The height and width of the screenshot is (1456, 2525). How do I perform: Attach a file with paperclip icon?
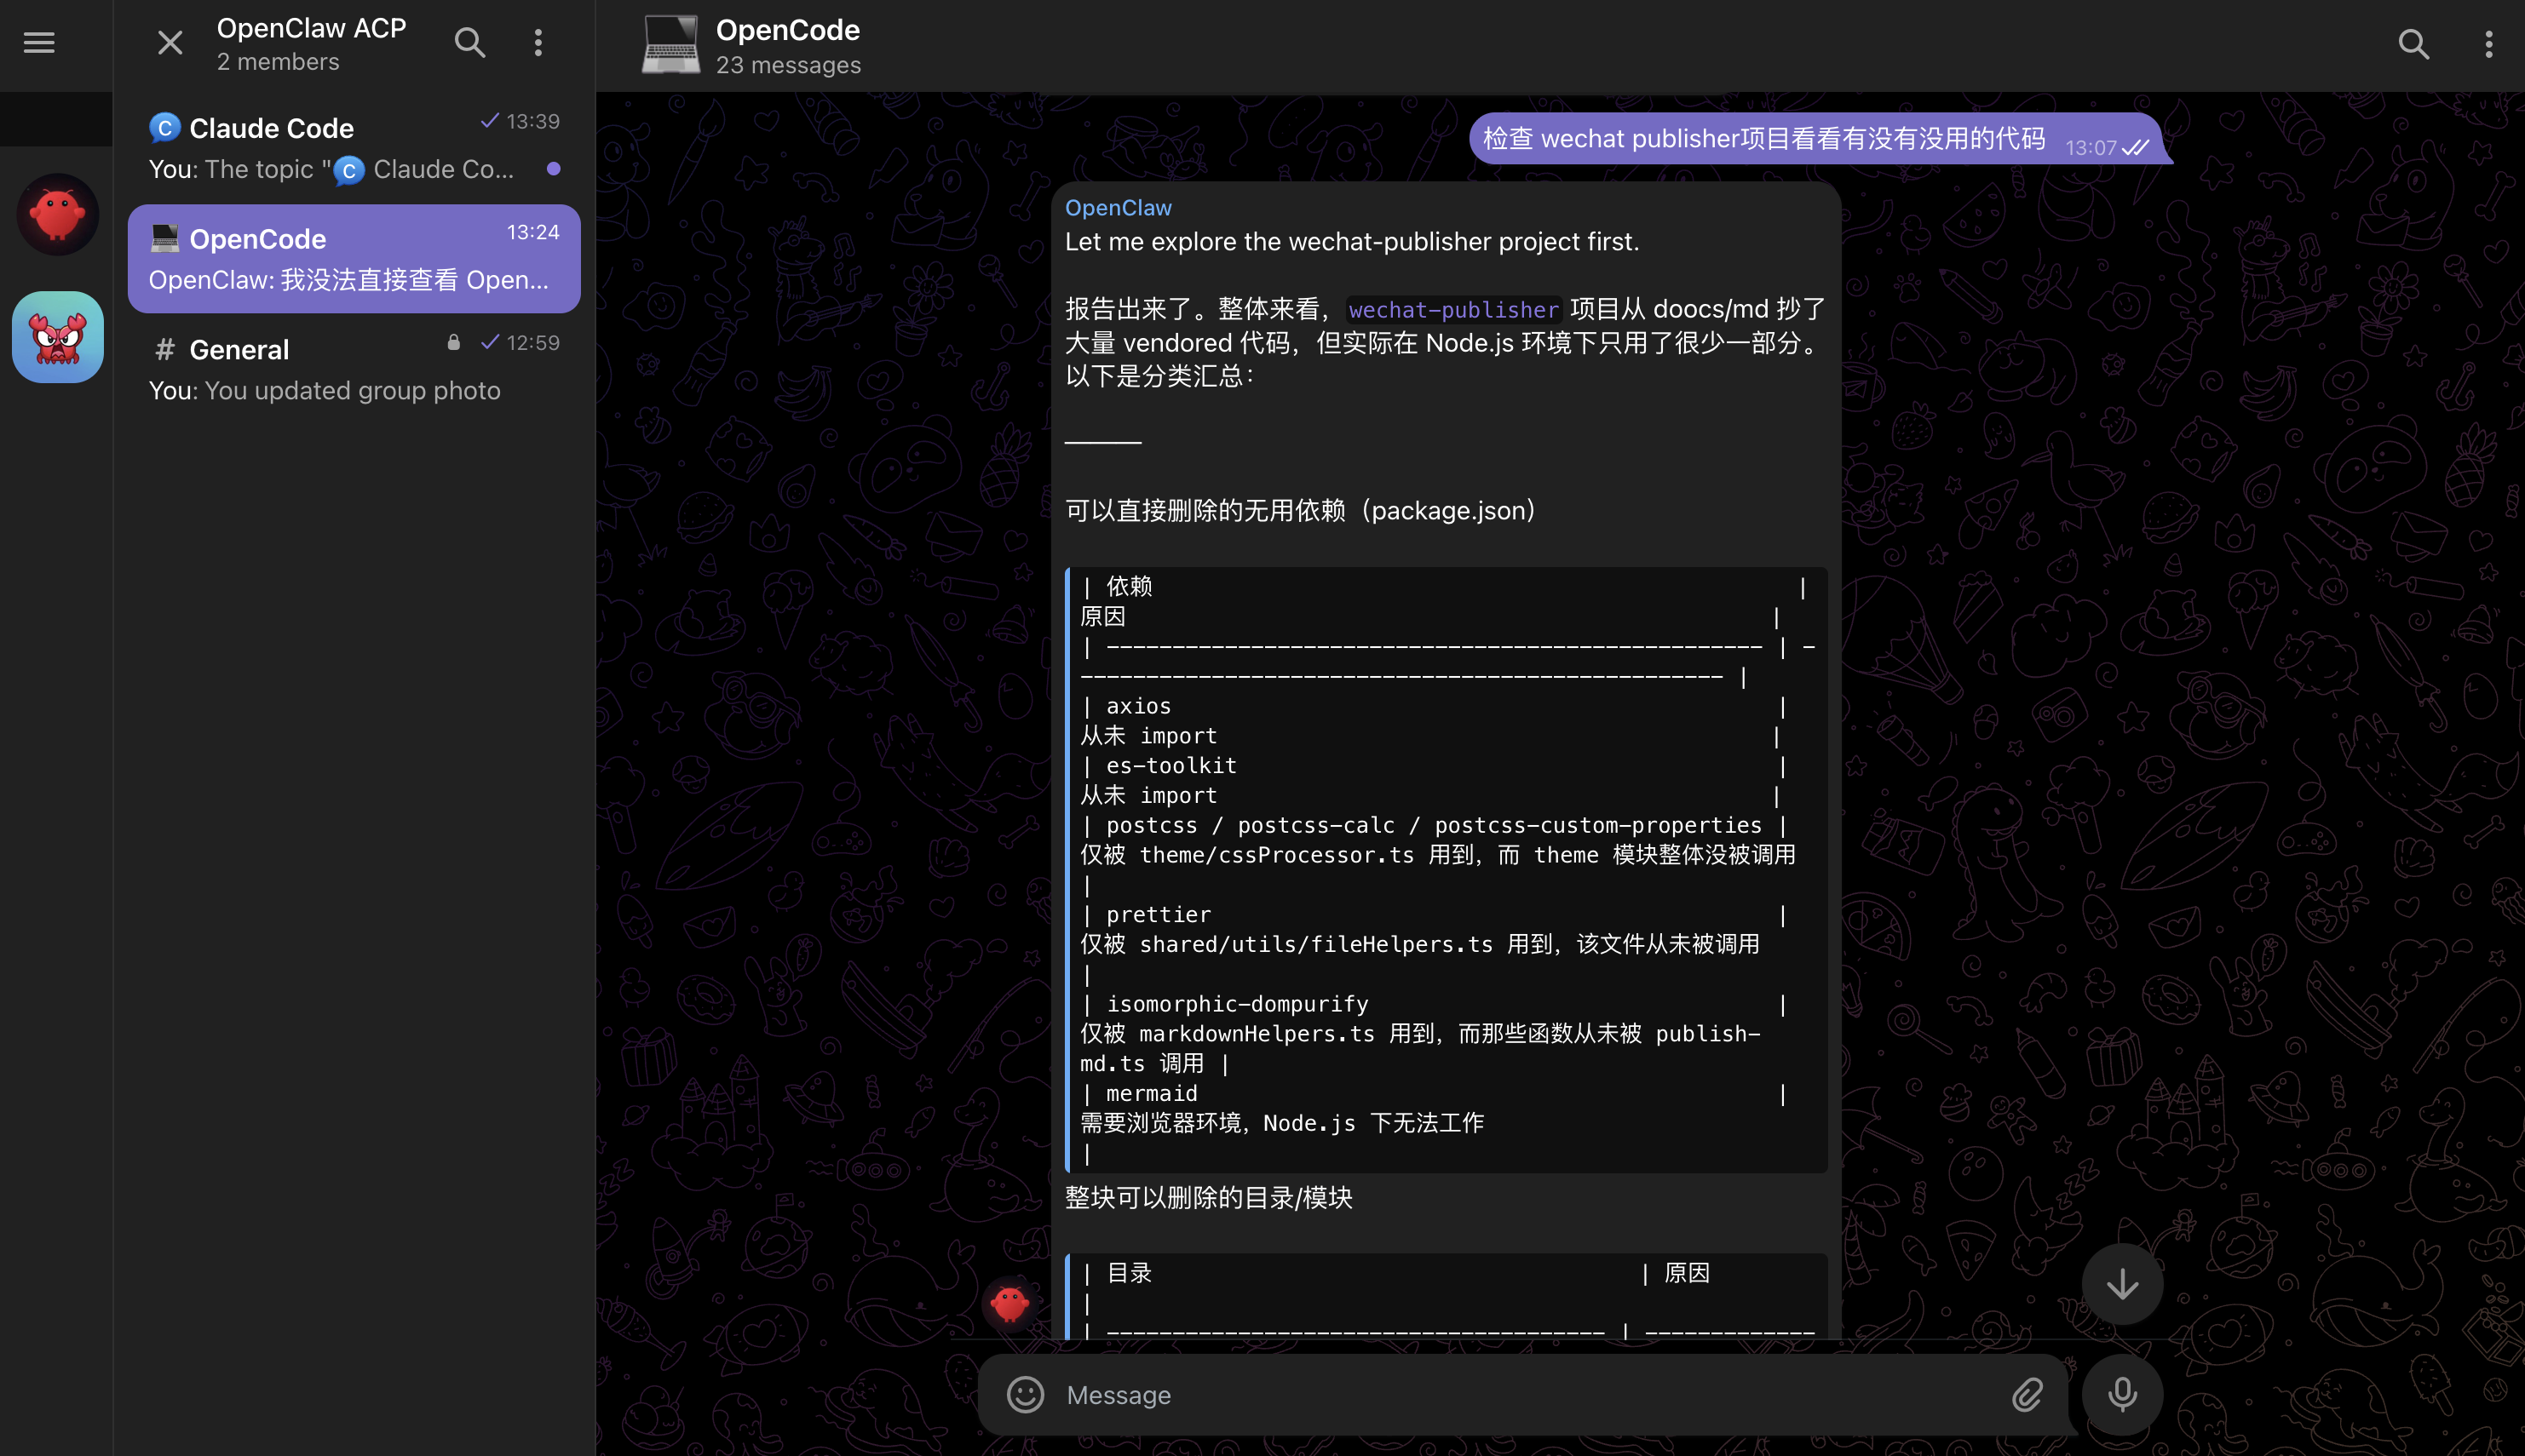(2027, 1394)
